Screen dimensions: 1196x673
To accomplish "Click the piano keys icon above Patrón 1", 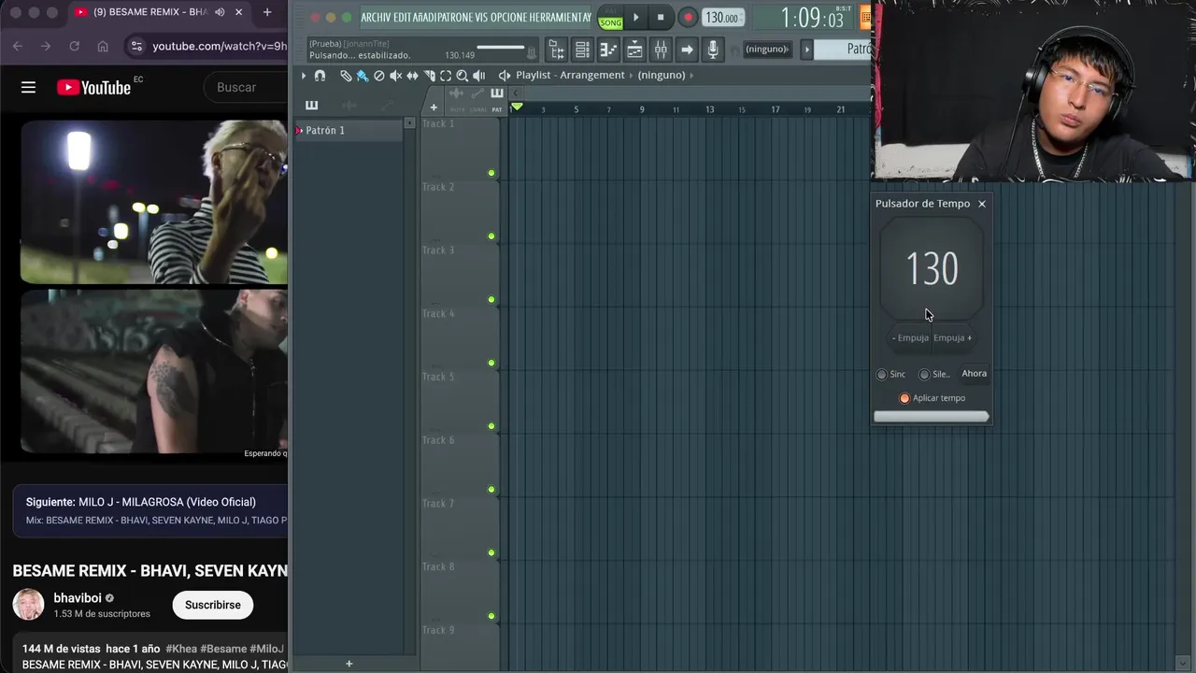I will [312, 105].
